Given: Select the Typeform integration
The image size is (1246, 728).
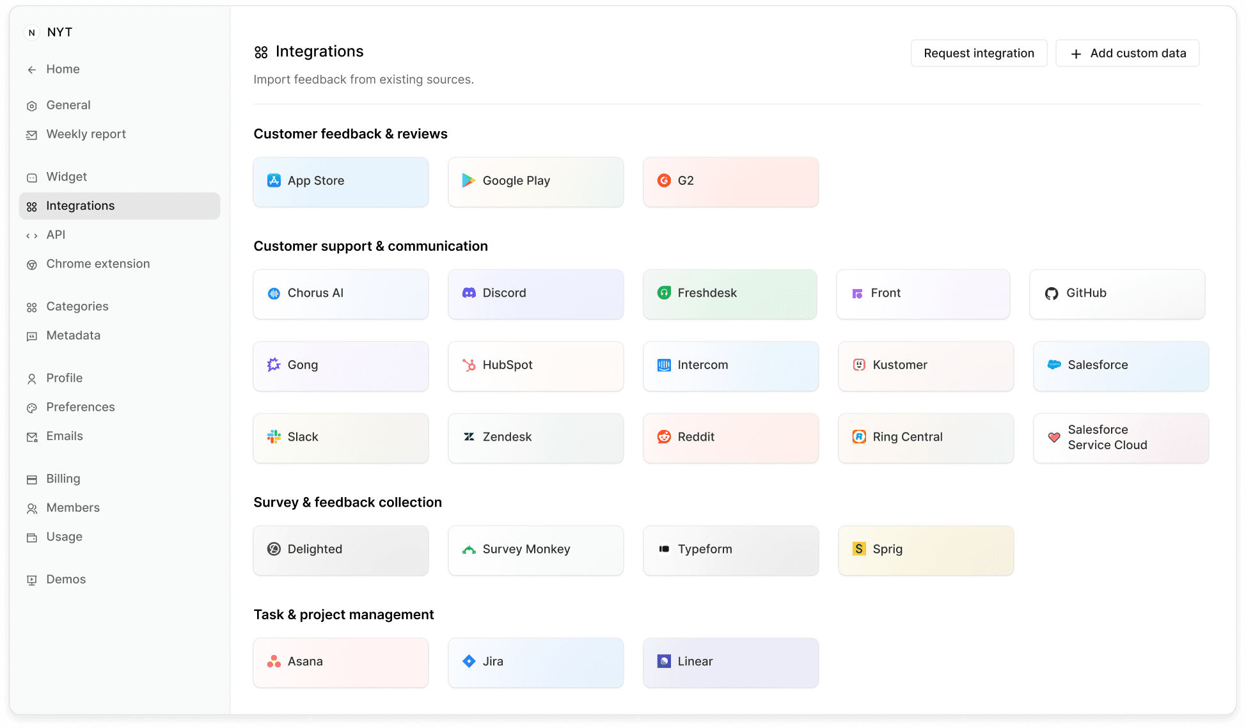Looking at the screenshot, I should click(730, 550).
